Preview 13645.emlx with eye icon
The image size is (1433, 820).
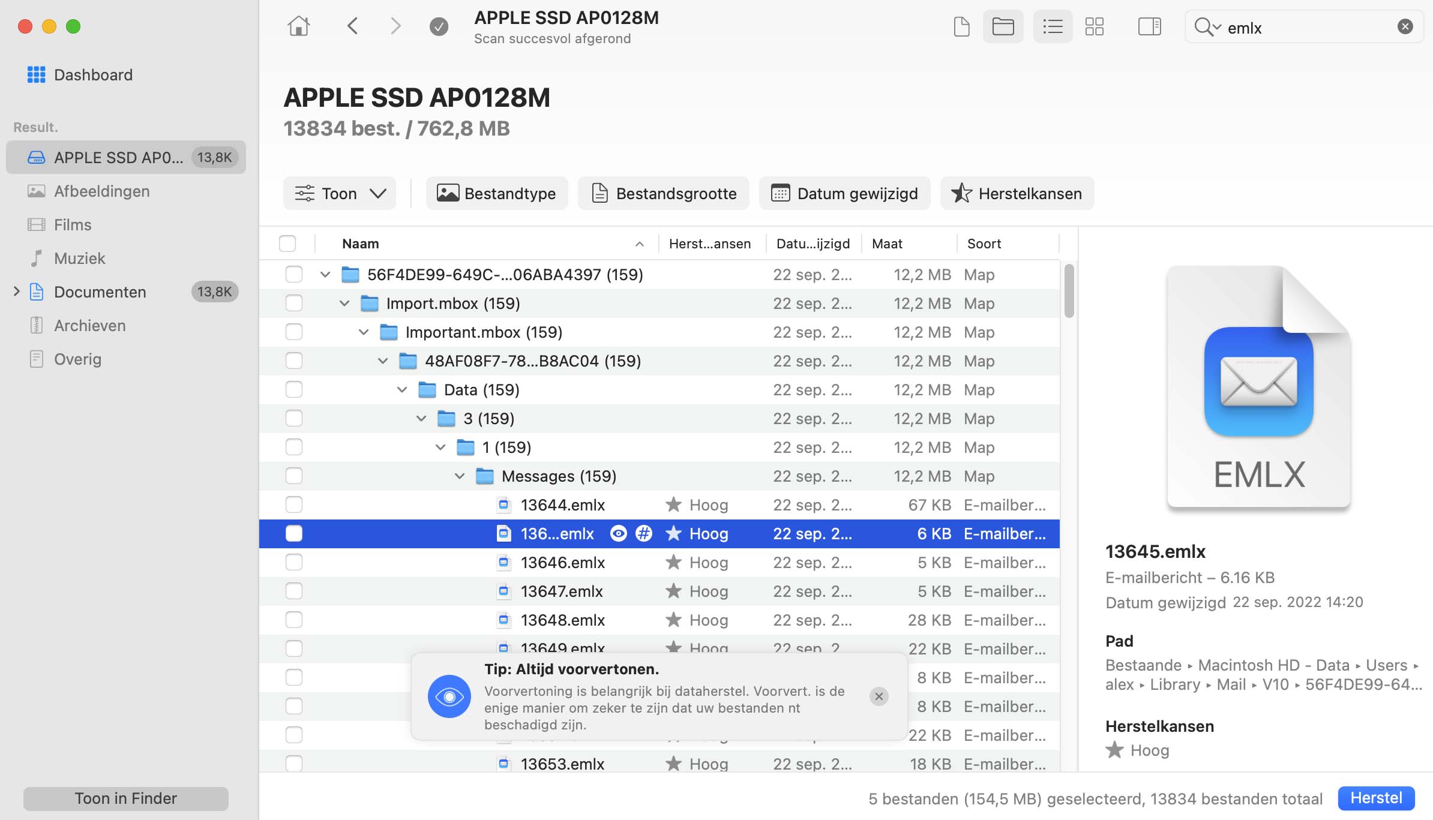(x=618, y=533)
